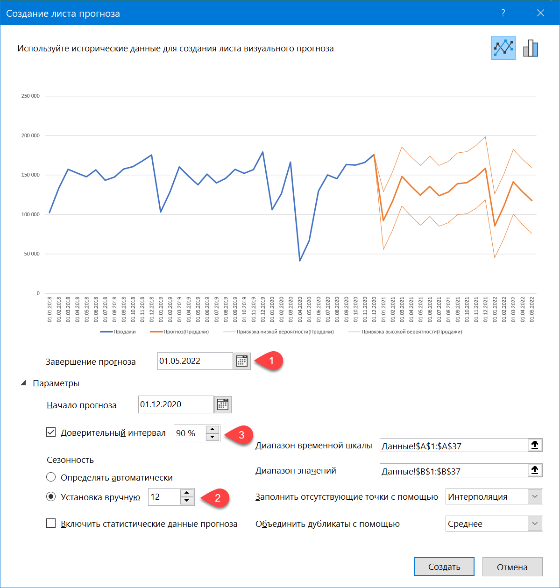
Task: Edit the Диапазон значений range field
Action: point(454,470)
